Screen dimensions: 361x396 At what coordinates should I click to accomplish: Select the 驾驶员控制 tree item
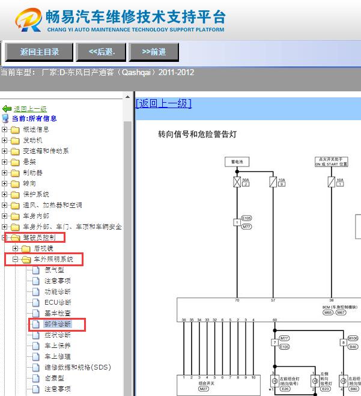coord(39,237)
